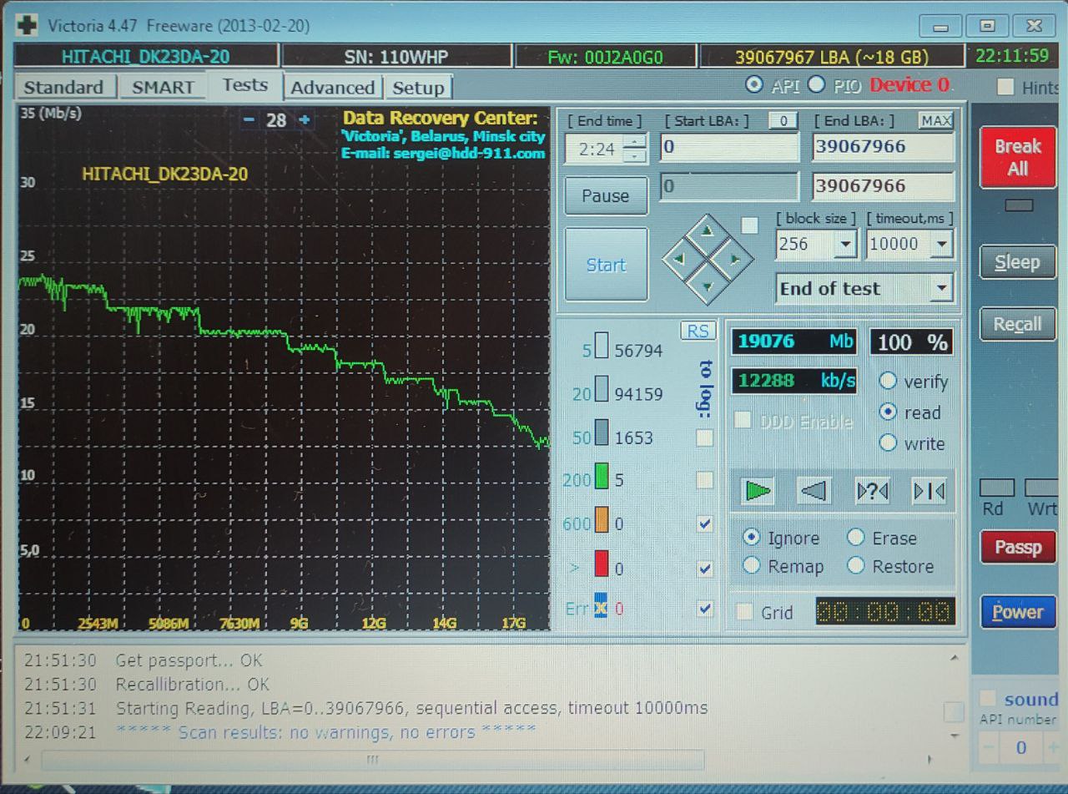This screenshot has width=1068, height=794.
Task: Select the butterfly seek mode icon
Action: pyautogui.click(x=929, y=491)
